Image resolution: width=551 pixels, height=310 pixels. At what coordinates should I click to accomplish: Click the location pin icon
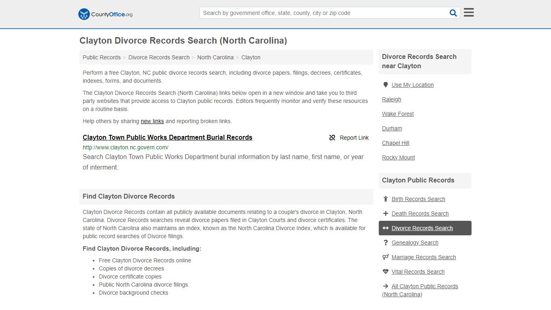pyautogui.click(x=386, y=85)
